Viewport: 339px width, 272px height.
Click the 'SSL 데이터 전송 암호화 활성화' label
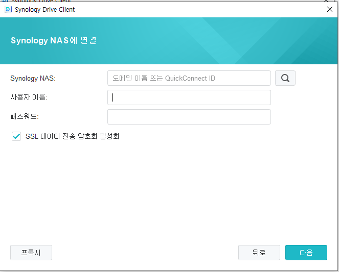click(x=73, y=136)
